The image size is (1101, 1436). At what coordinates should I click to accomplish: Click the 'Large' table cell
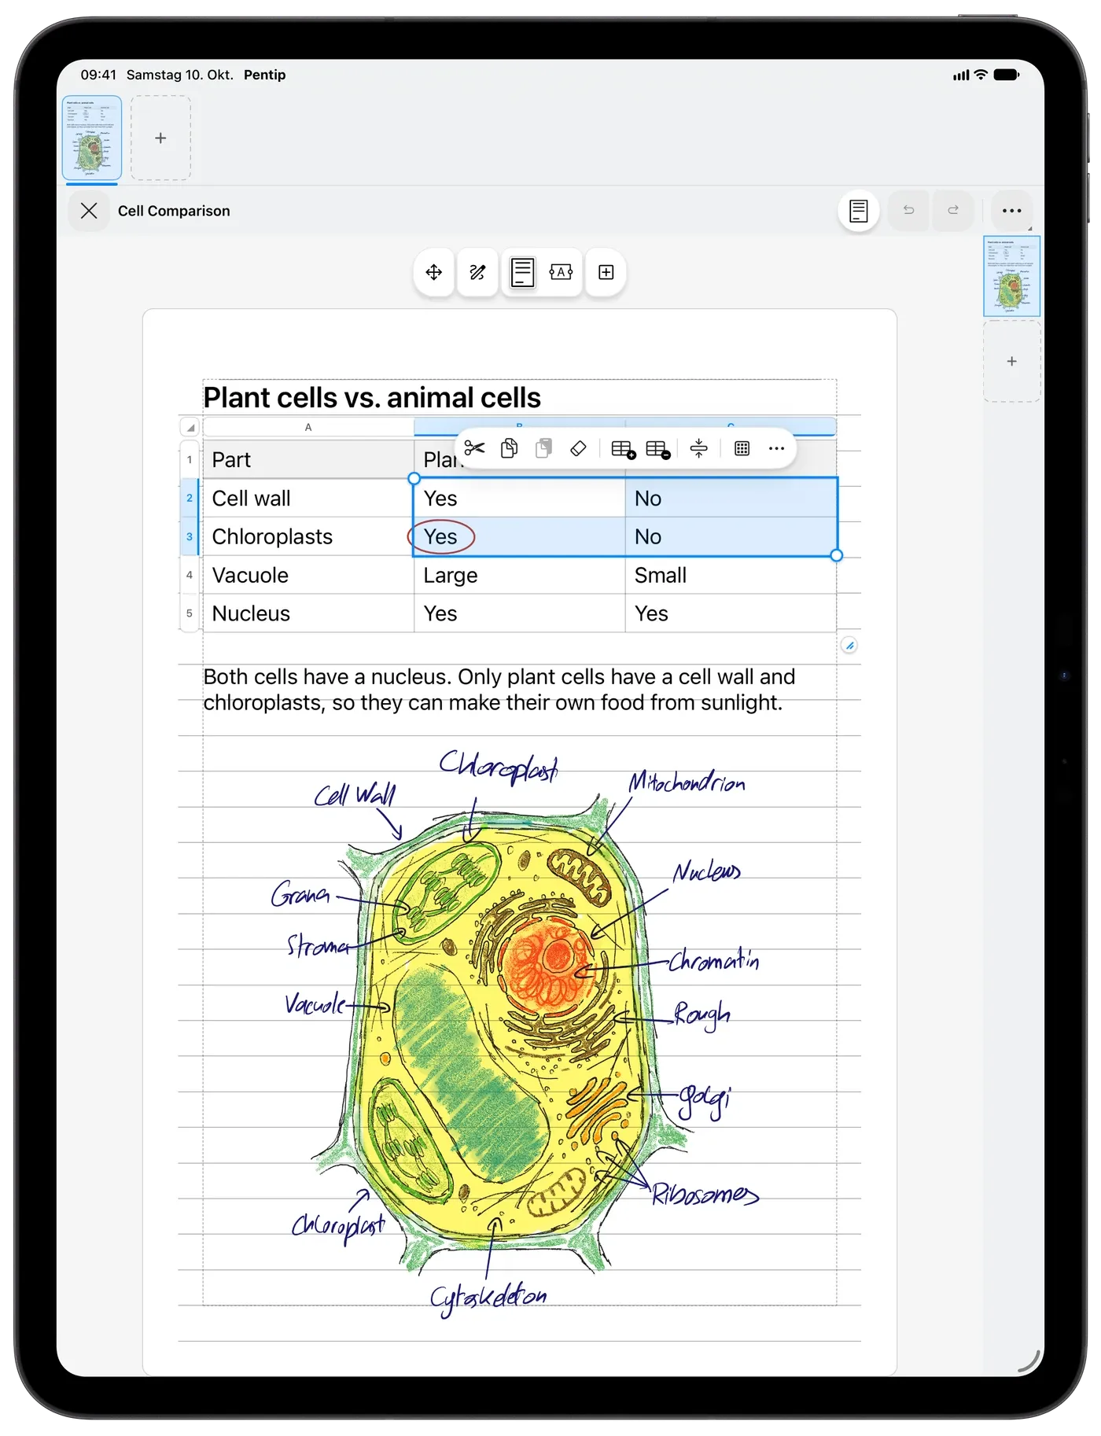[x=520, y=576]
